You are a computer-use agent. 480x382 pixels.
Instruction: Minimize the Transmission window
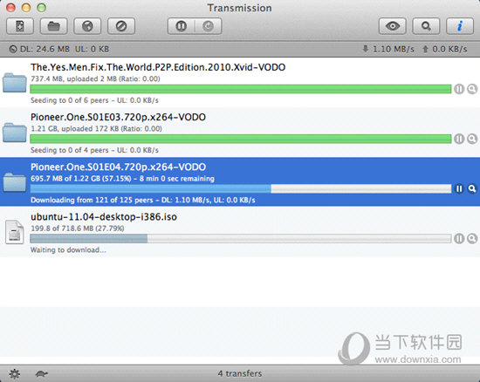click(x=26, y=8)
